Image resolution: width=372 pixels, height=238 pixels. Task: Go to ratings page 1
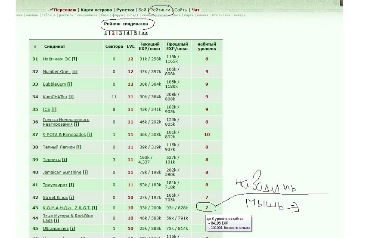pyautogui.click(x=105, y=33)
